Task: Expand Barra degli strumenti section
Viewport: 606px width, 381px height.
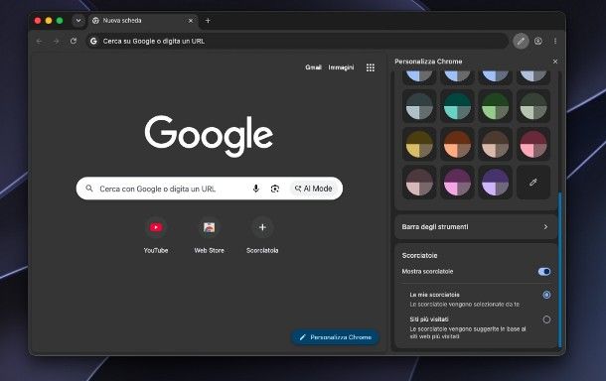Action: point(476,227)
